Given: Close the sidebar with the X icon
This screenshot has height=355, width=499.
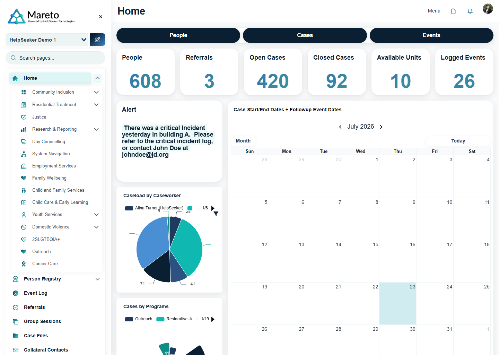Looking at the screenshot, I should tap(100, 17).
